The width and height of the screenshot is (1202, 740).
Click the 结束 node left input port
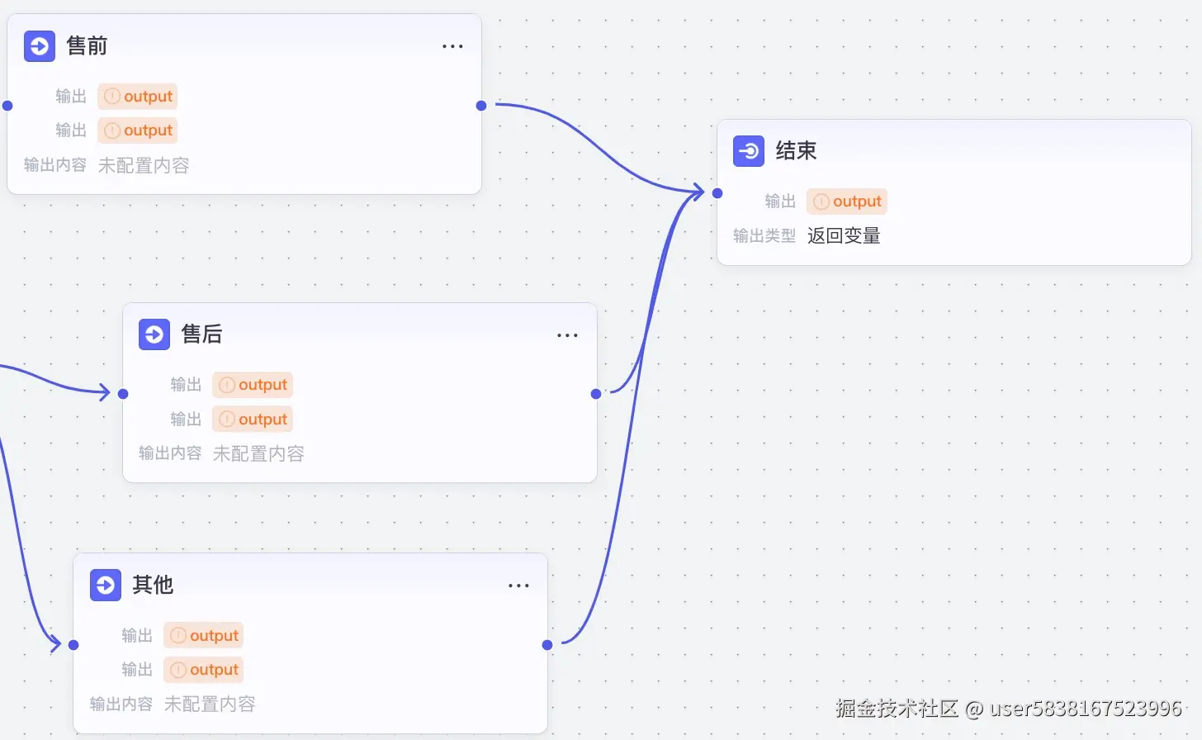717,193
